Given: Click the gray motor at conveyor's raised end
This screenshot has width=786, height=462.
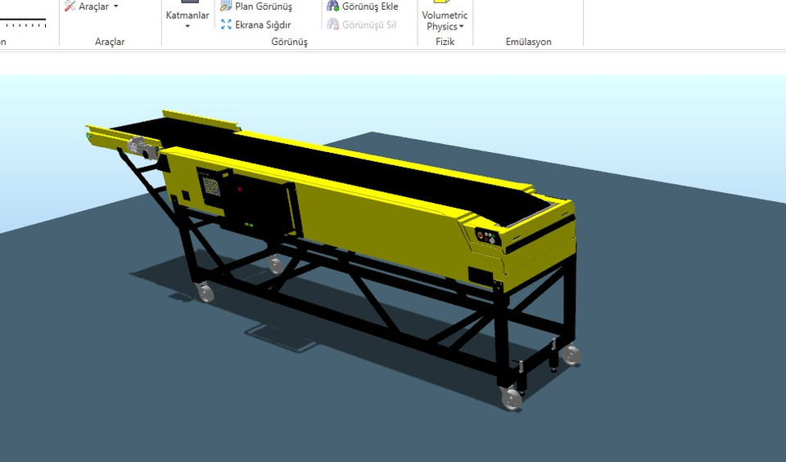Looking at the screenshot, I should 142,148.
